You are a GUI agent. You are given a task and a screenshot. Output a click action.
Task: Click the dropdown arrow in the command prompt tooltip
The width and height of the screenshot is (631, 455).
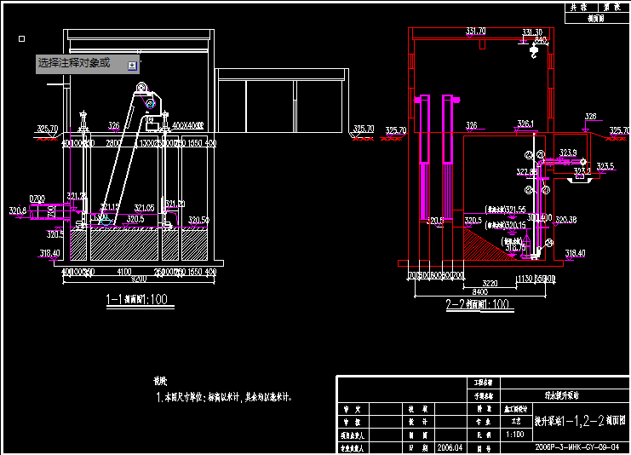coord(132,65)
